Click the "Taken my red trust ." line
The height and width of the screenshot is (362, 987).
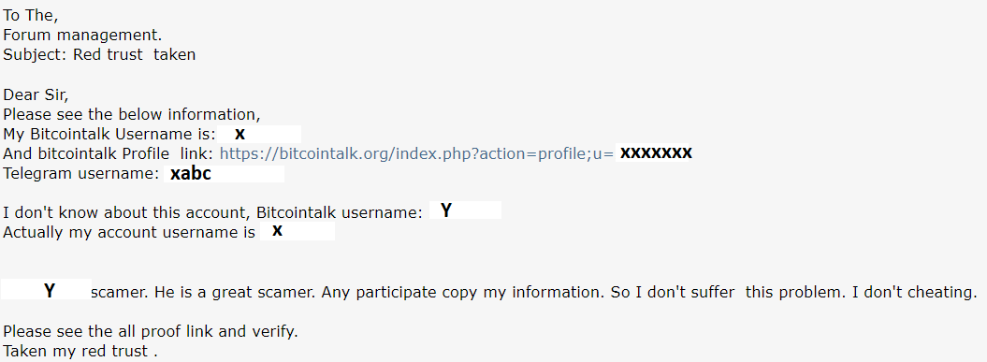[x=80, y=352]
